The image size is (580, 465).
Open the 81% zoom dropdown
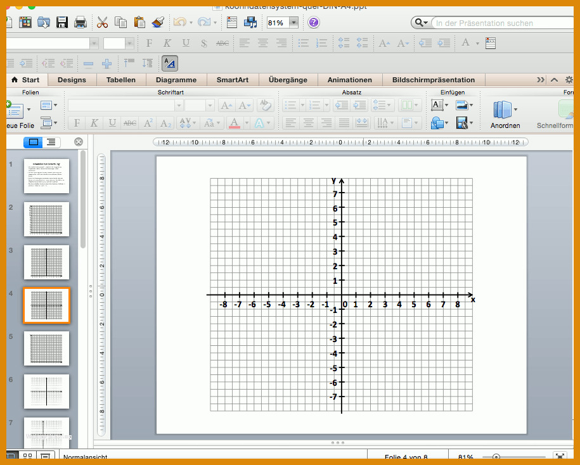tap(293, 23)
